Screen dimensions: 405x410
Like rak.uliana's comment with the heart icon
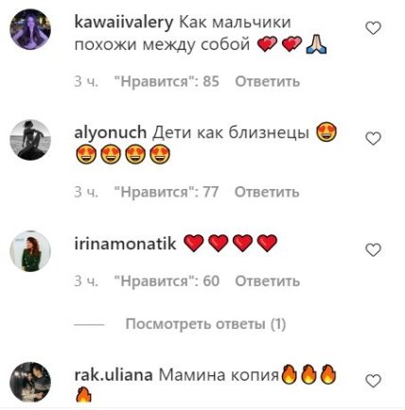coord(374,382)
